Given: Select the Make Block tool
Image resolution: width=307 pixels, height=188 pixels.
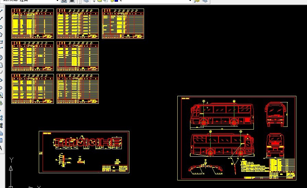Looking at the screenshot, I should point(1,103).
